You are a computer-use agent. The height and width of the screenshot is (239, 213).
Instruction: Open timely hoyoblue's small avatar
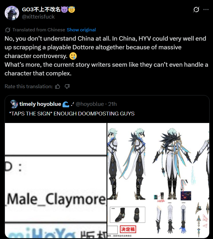click(14, 104)
